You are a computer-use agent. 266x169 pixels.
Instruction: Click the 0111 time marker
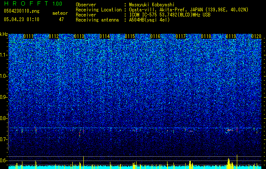28,36
